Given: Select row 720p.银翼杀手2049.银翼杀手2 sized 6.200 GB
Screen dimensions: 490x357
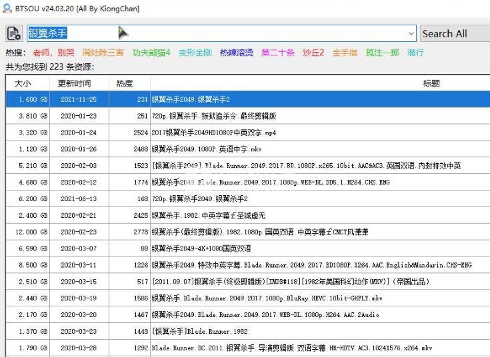Looking at the screenshot, I should point(248,198).
